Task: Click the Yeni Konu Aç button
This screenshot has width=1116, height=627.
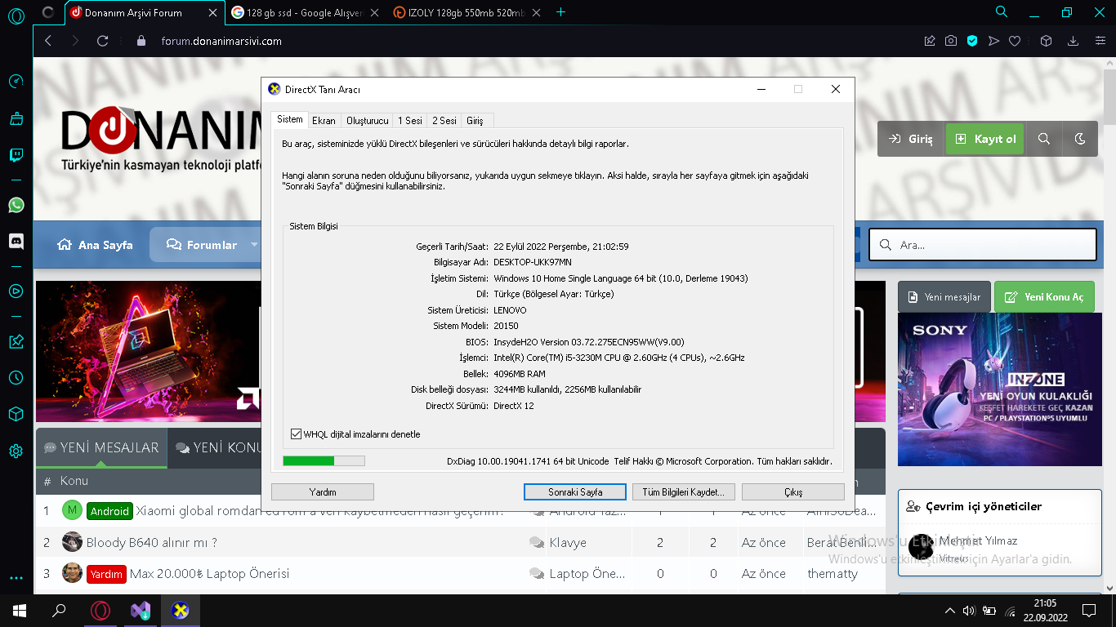Action: click(x=1044, y=297)
